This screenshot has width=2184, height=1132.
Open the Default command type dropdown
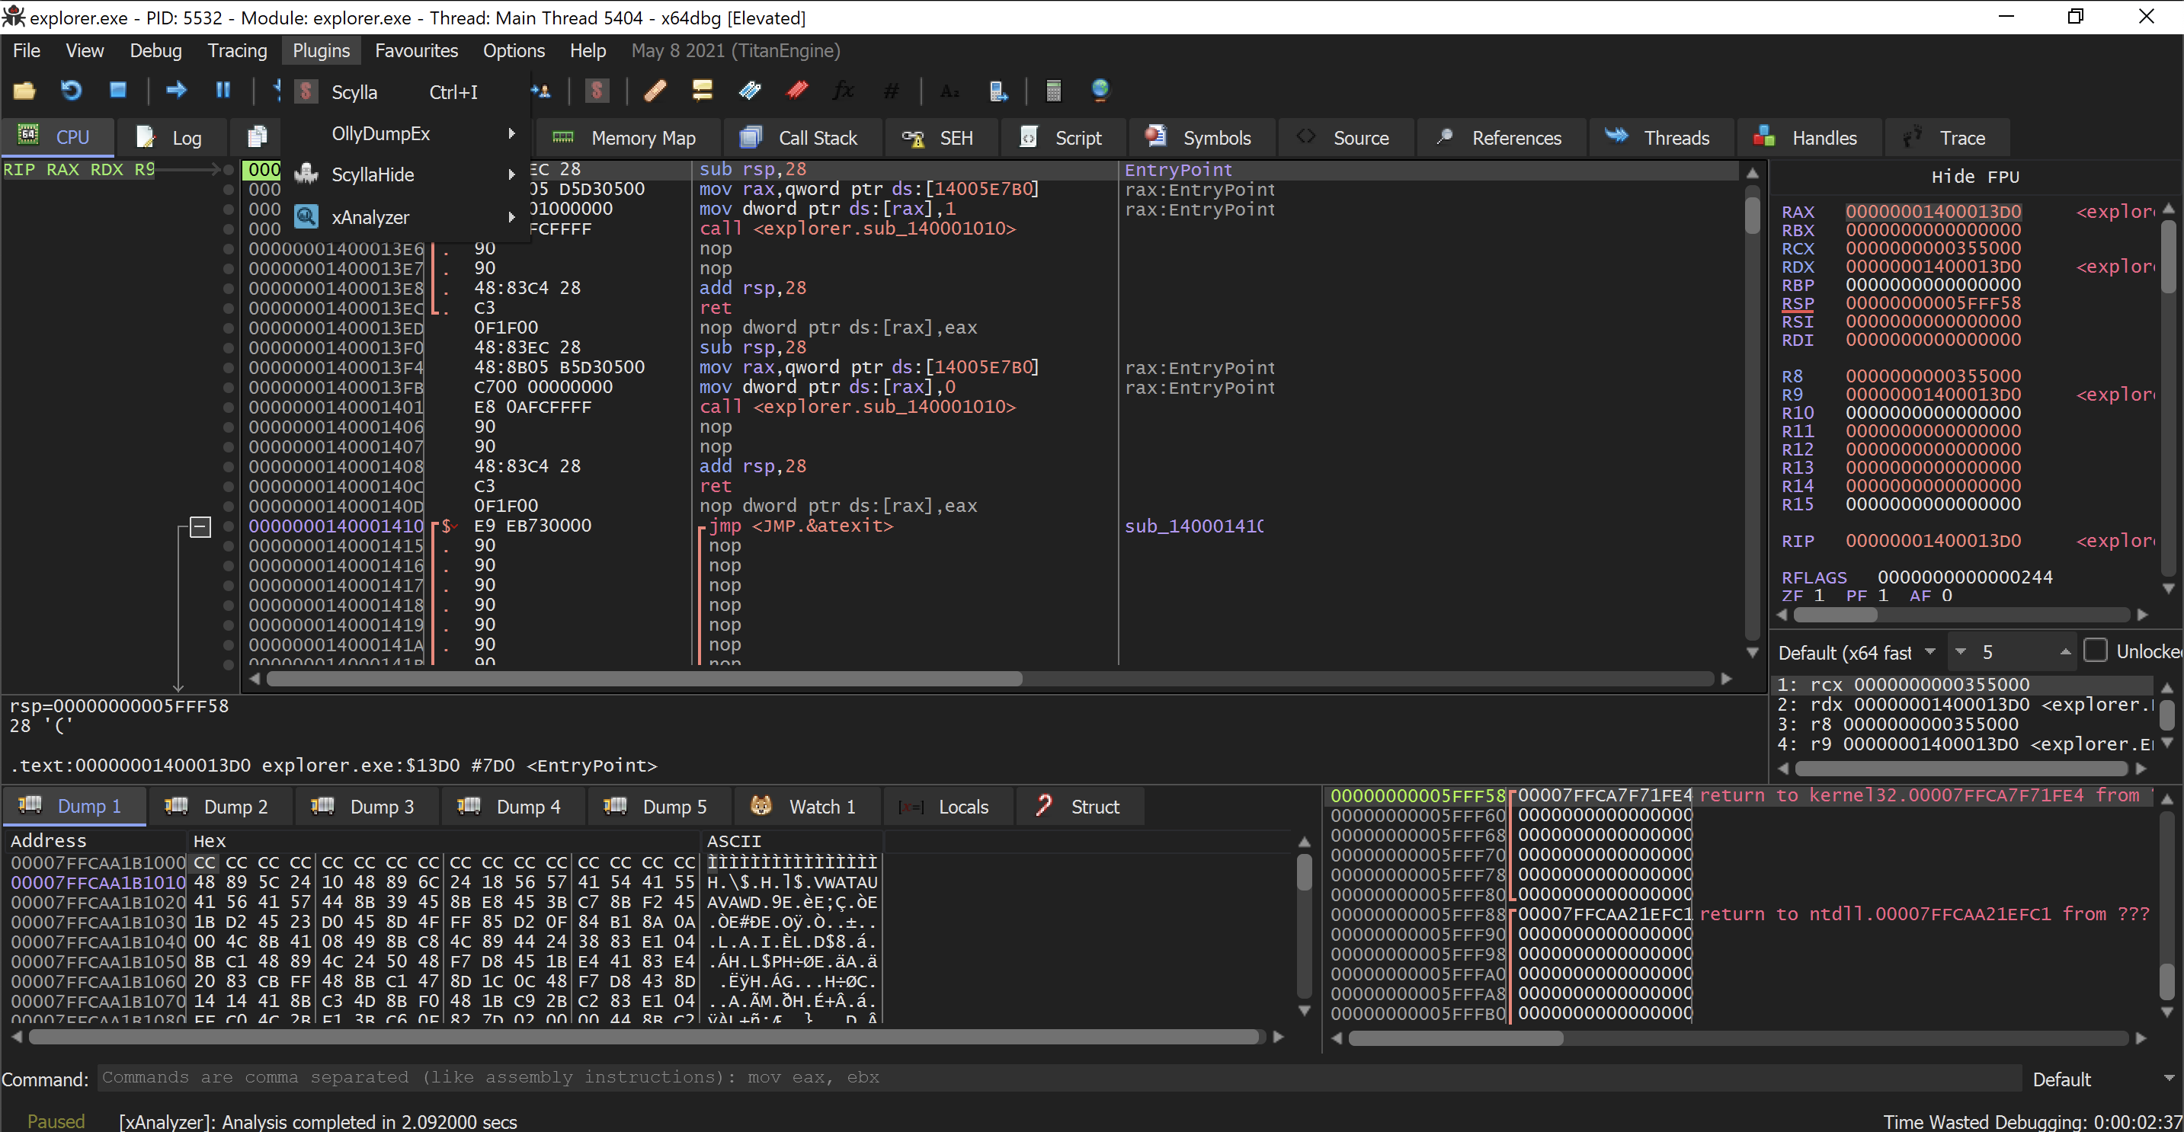2104,1079
